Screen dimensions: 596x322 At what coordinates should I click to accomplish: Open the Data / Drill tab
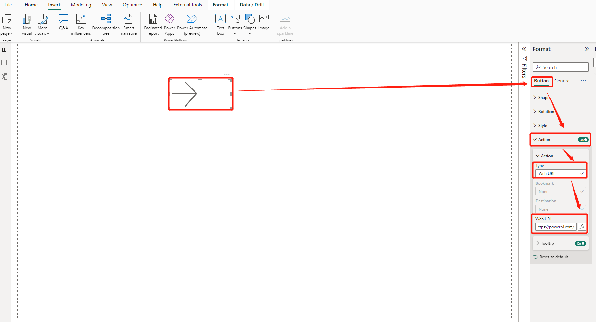coord(252,5)
